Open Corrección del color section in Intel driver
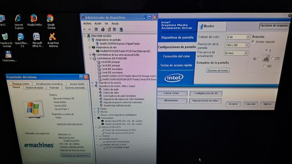The height and width of the screenshot is (164, 292). click(176, 56)
